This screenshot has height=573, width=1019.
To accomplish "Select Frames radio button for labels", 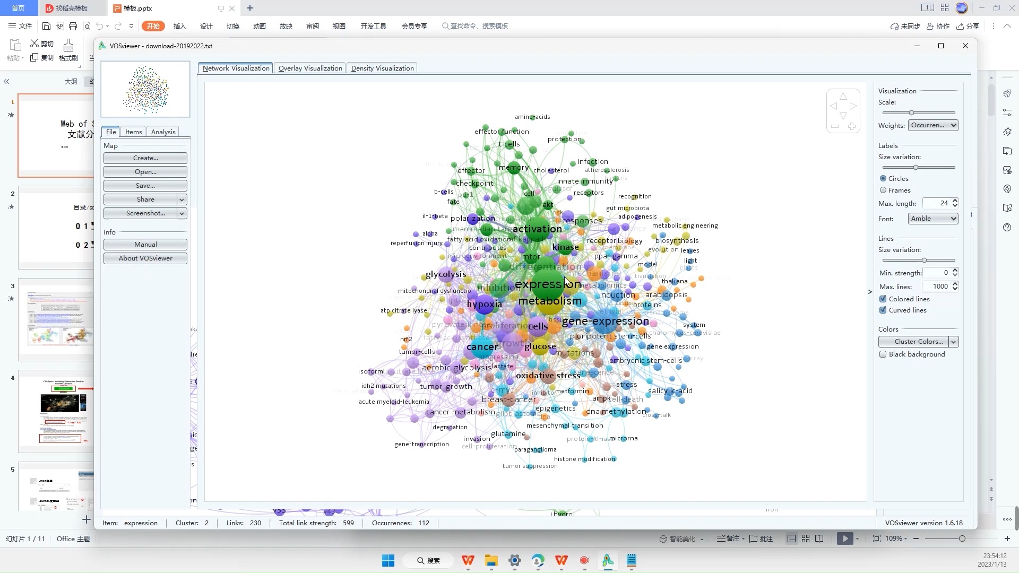I will pos(883,189).
